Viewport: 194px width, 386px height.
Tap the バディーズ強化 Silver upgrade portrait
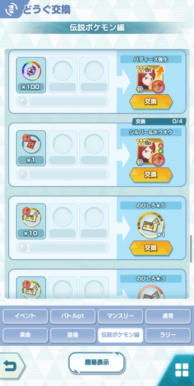click(150, 78)
